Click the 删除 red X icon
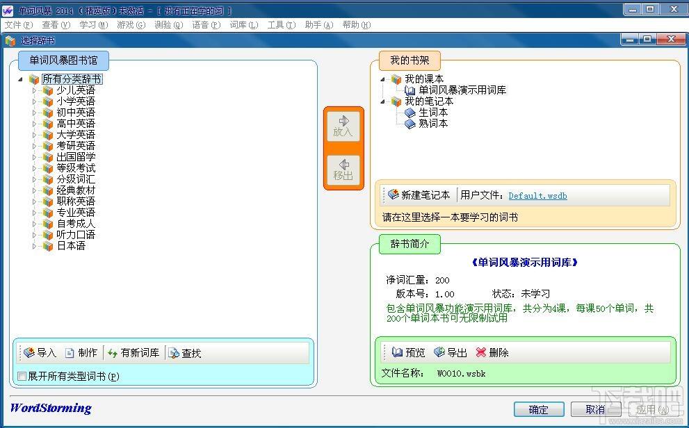Image resolution: width=689 pixels, height=428 pixels. tap(481, 352)
